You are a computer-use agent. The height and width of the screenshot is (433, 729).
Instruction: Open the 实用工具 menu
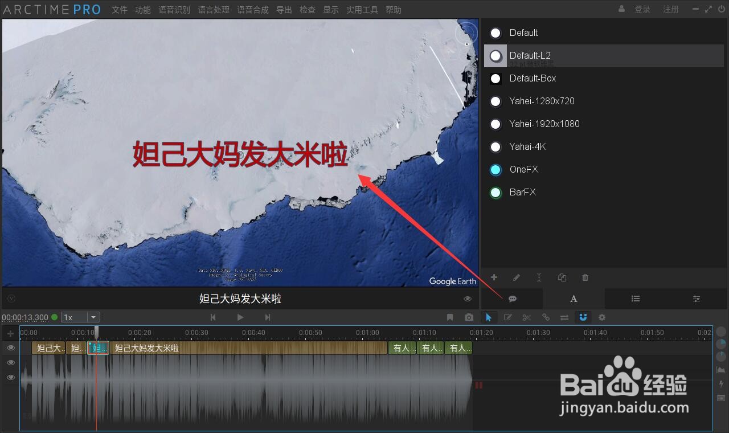362,10
